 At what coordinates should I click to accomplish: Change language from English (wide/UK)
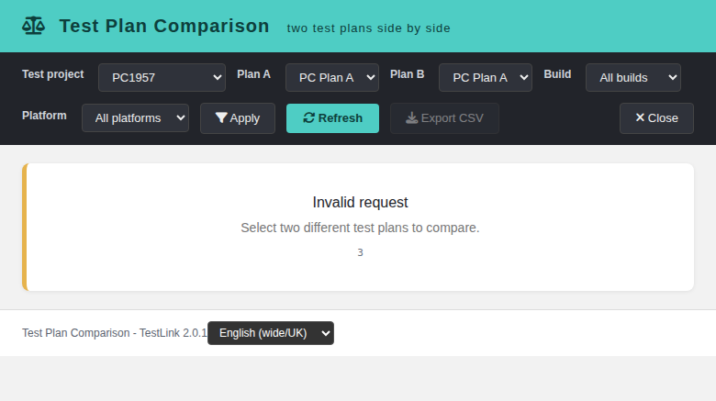coord(271,333)
